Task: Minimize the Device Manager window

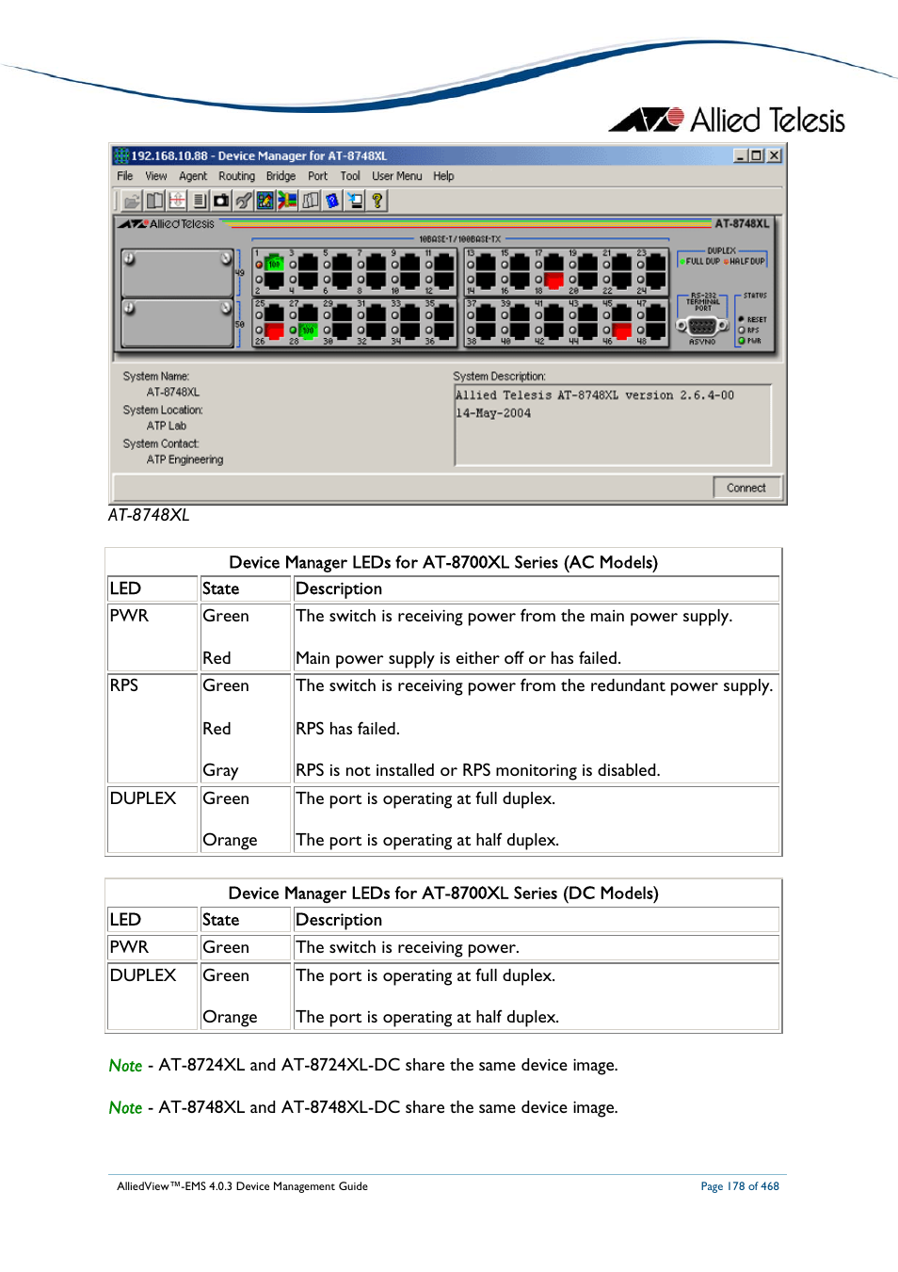Action: coord(741,155)
